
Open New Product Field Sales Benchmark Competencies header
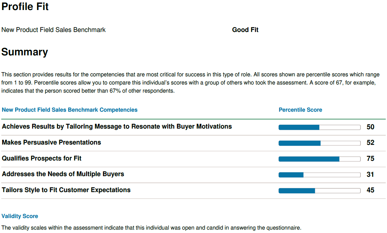tap(70, 110)
